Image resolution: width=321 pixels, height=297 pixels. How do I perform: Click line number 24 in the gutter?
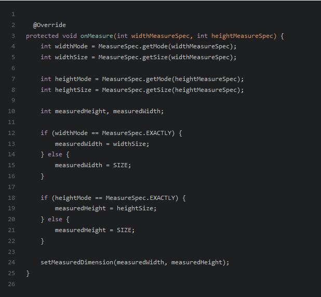point(11,262)
